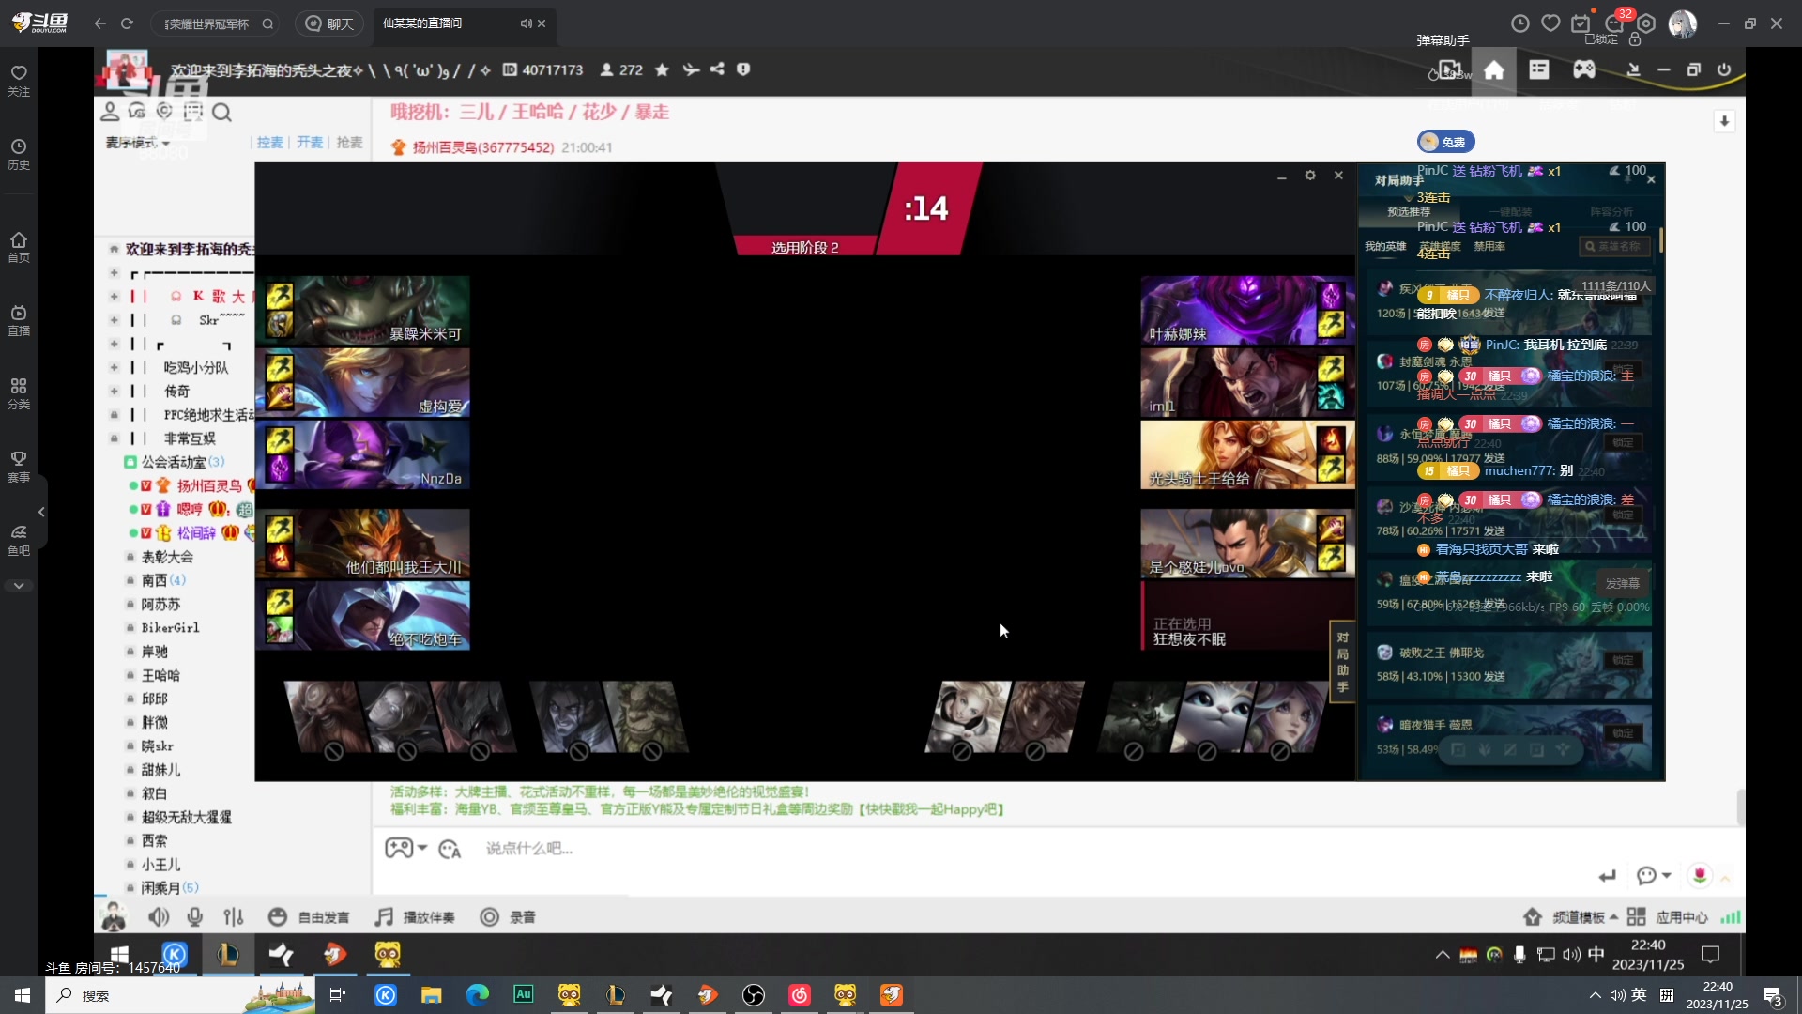Open the game controller icon in header
This screenshot has height=1014, width=1802.
coord(1584,69)
